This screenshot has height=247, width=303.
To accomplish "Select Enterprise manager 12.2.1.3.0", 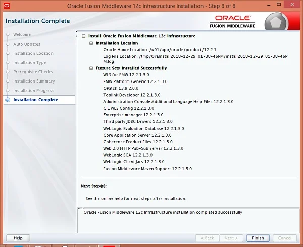I will click(x=133, y=115).
